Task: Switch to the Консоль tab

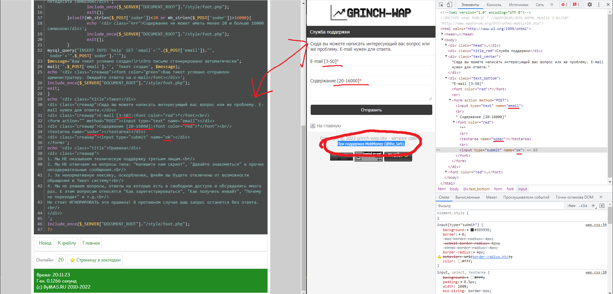Action: 494,5
